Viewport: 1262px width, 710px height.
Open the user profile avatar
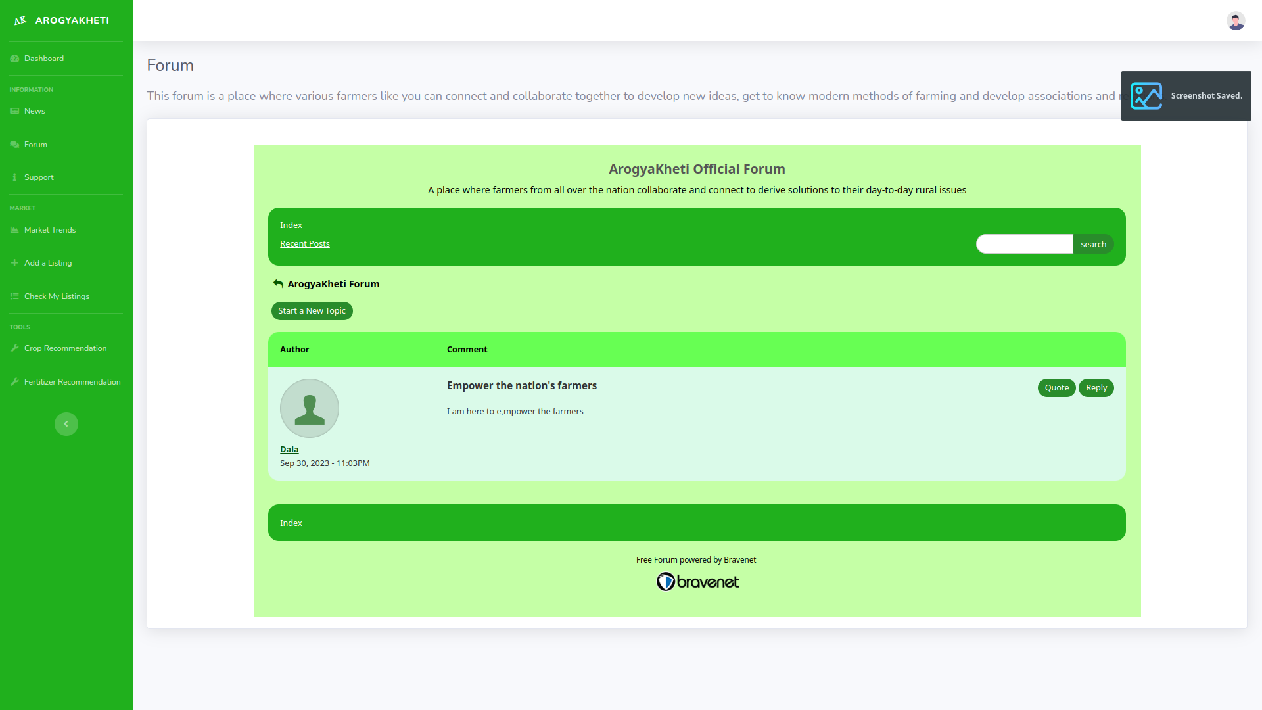(x=1235, y=21)
